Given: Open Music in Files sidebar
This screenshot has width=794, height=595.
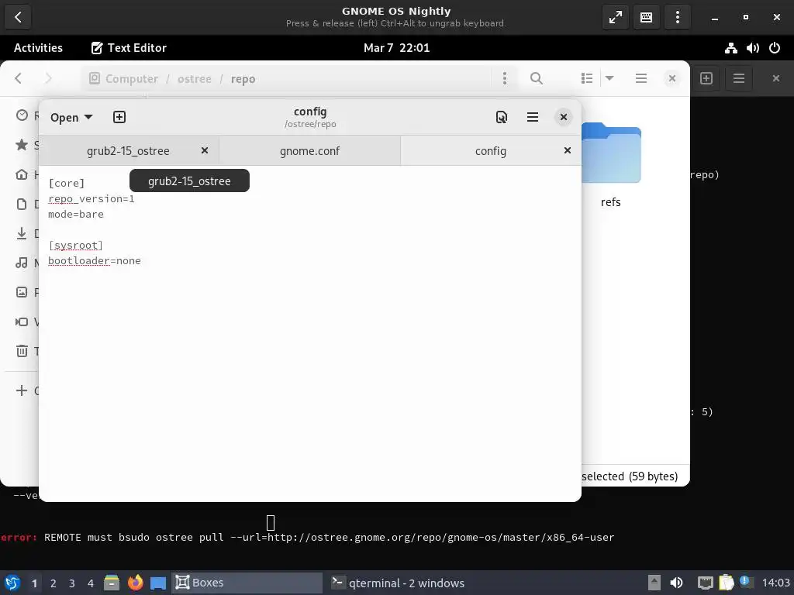Looking at the screenshot, I should tap(22, 263).
